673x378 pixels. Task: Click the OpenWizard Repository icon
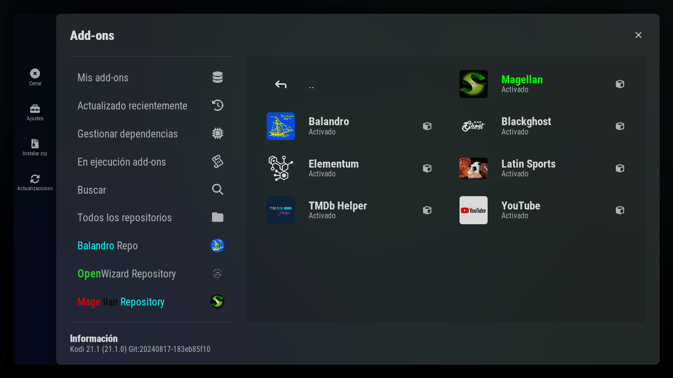coord(217,274)
